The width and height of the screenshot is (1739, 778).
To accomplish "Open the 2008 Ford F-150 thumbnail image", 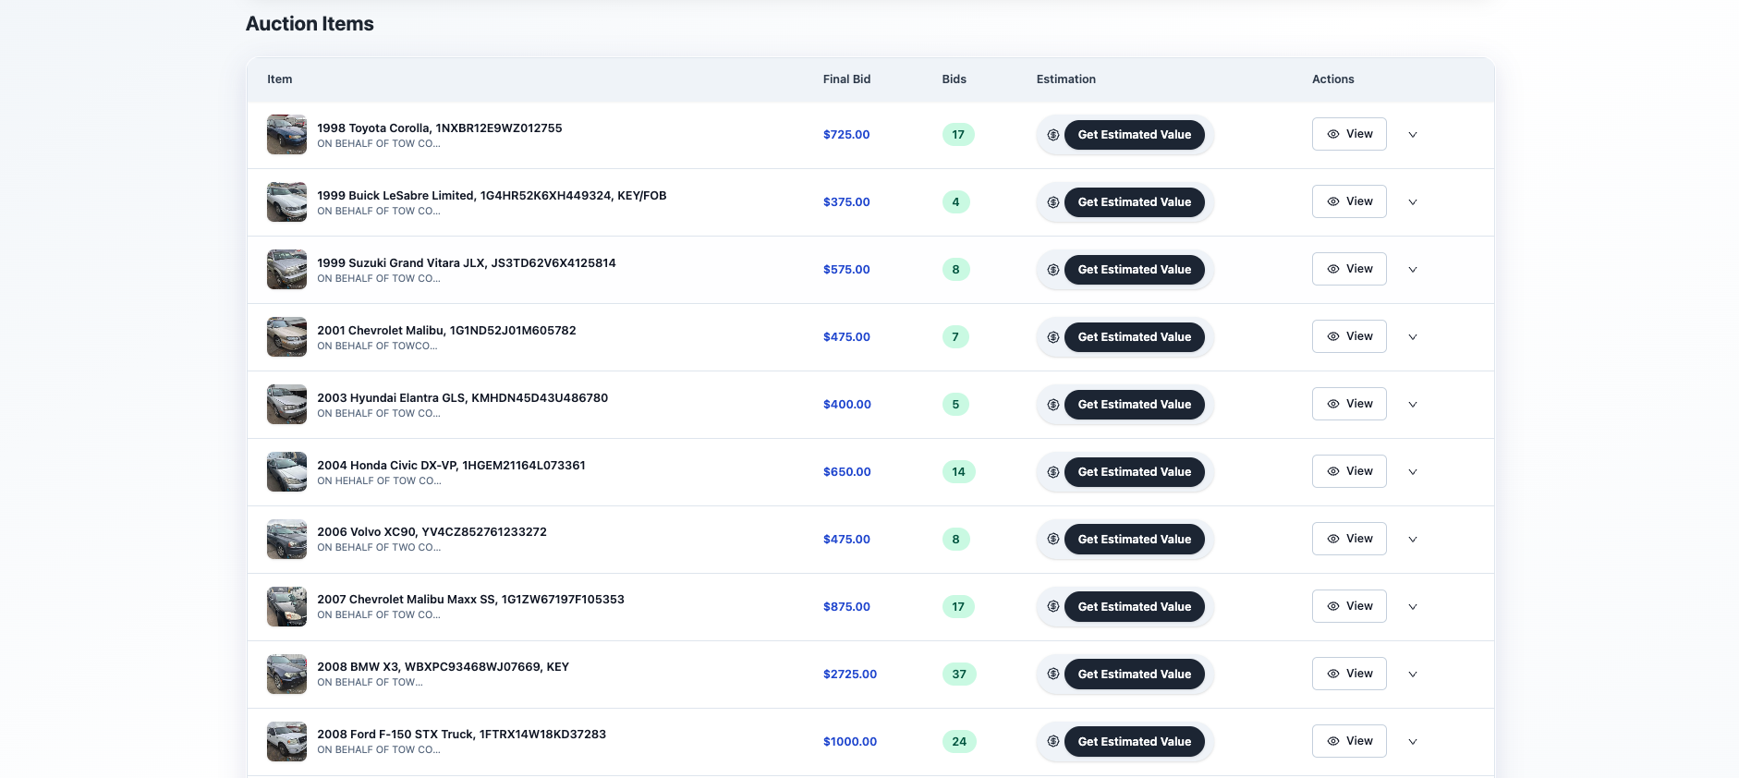I will 286,742.
